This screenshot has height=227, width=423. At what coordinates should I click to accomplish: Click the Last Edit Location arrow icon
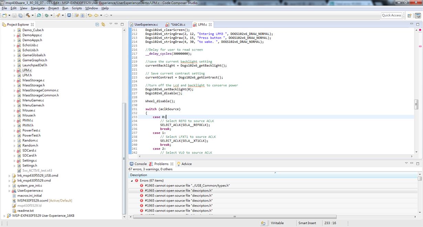point(90,15)
